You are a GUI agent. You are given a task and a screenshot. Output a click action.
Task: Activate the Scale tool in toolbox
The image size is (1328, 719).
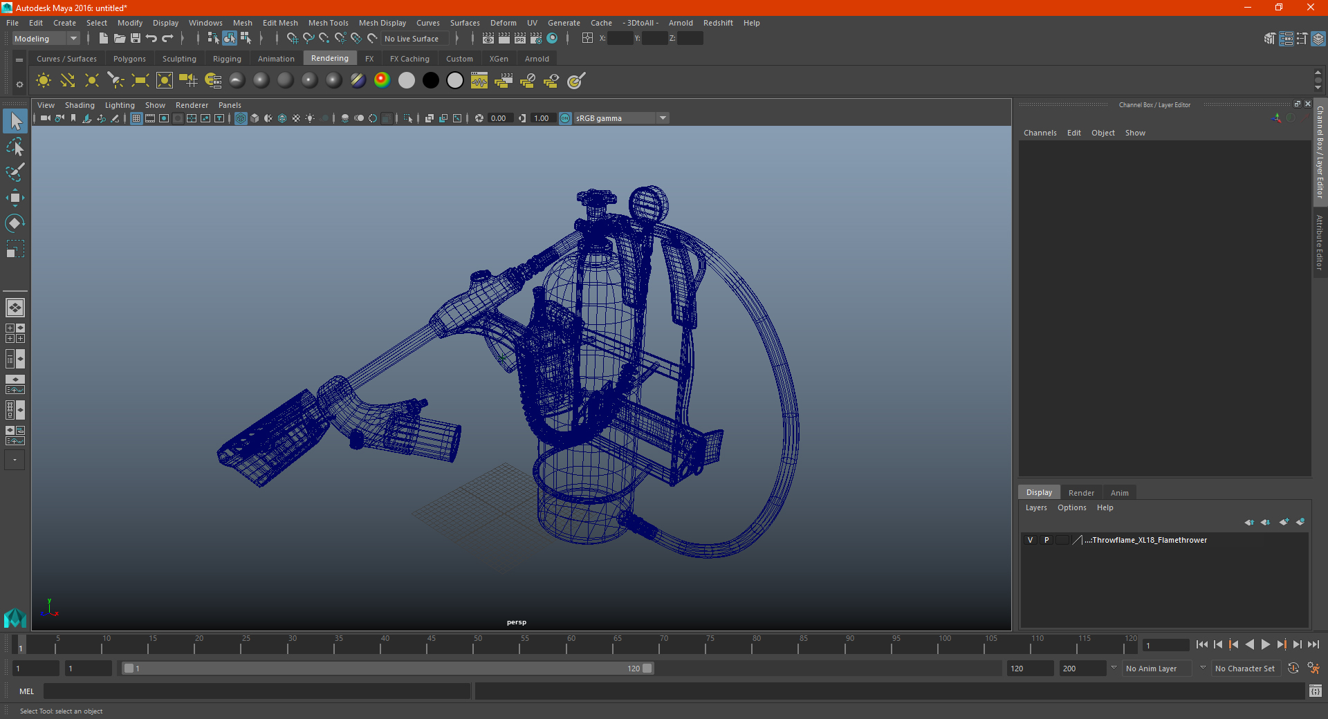coord(15,248)
